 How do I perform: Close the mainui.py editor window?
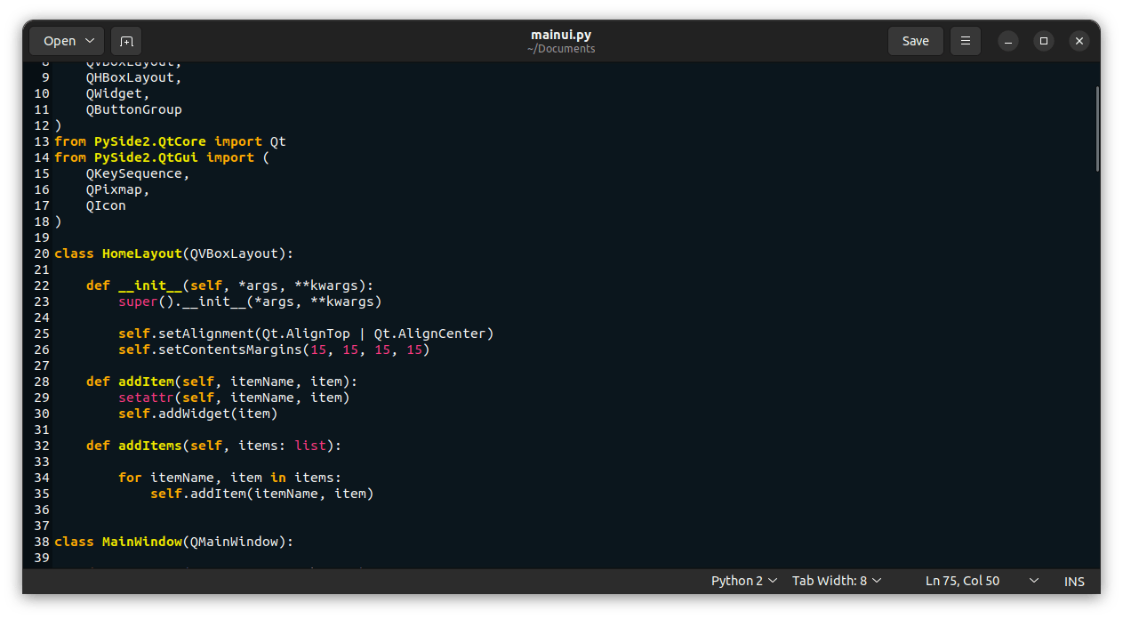(1079, 41)
